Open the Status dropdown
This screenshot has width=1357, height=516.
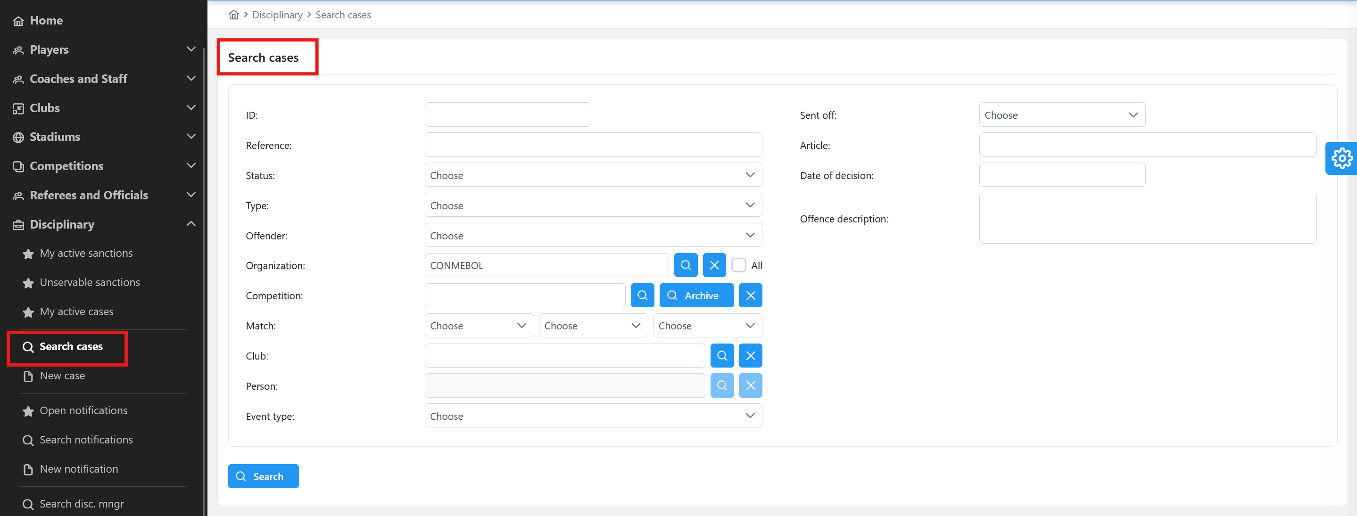pos(593,175)
